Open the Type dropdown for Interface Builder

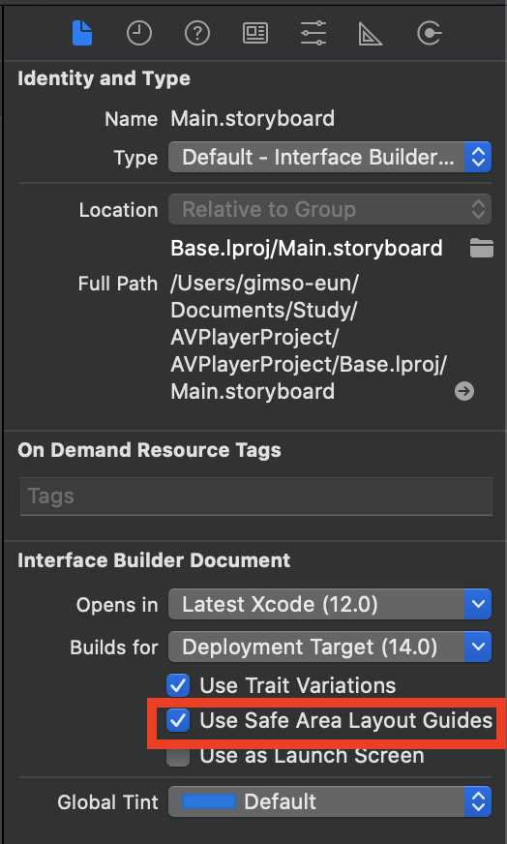click(x=329, y=157)
